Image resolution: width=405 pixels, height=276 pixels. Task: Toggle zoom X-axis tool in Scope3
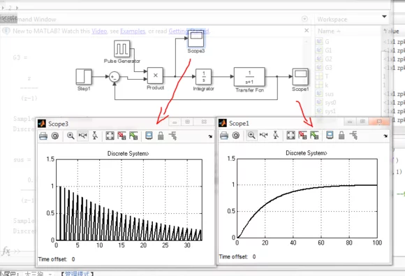click(82, 136)
